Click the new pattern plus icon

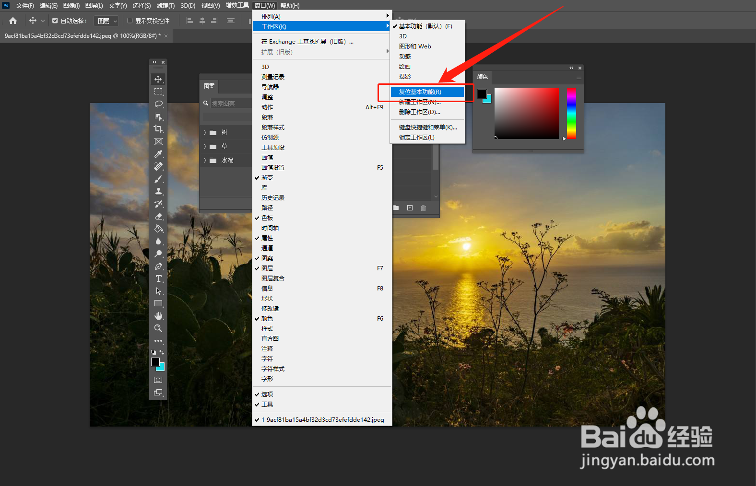click(410, 208)
